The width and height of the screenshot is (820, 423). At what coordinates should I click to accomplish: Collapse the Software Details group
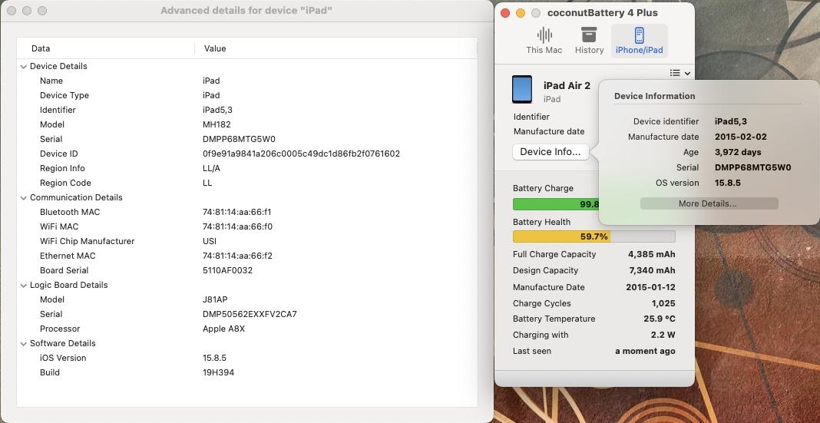tap(24, 343)
